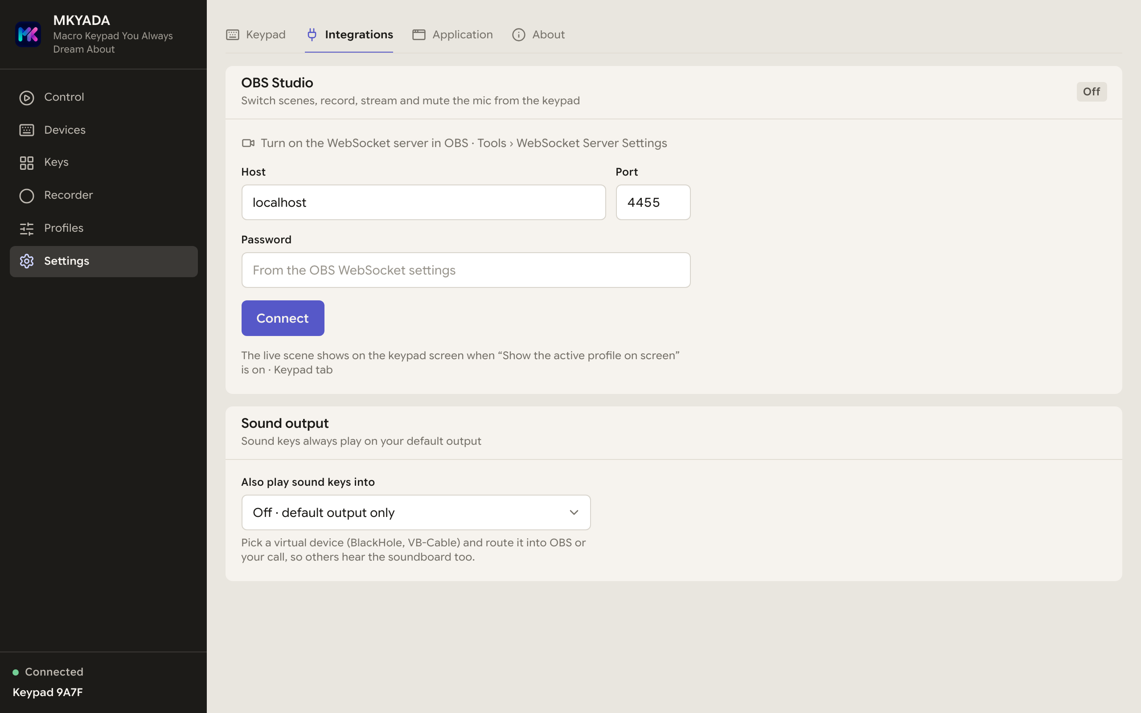Open Control via its play-circle icon
The image size is (1141, 713).
tap(27, 98)
